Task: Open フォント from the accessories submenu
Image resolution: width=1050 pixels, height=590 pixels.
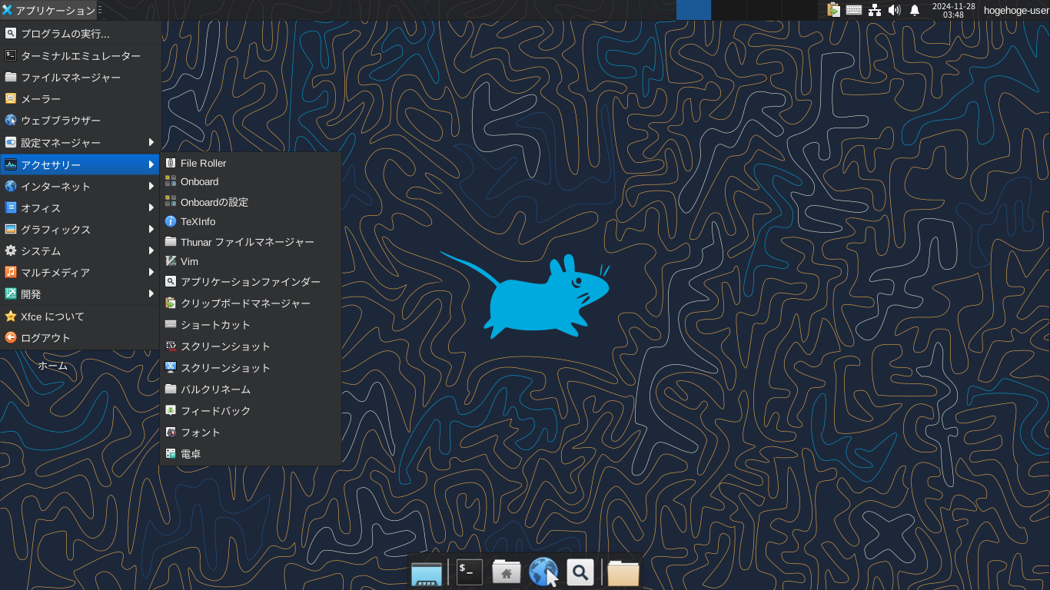Action: (x=251, y=433)
